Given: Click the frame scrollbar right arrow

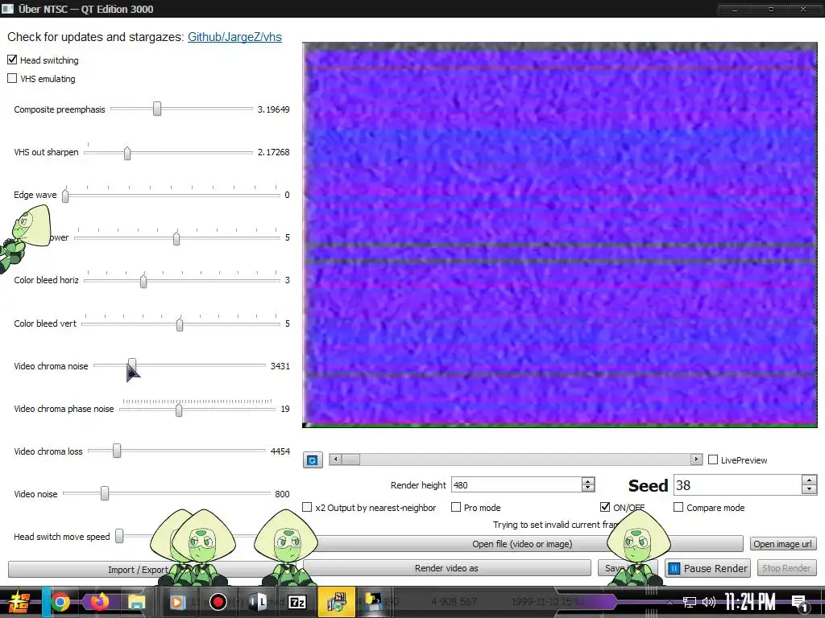Looking at the screenshot, I should pyautogui.click(x=696, y=459).
